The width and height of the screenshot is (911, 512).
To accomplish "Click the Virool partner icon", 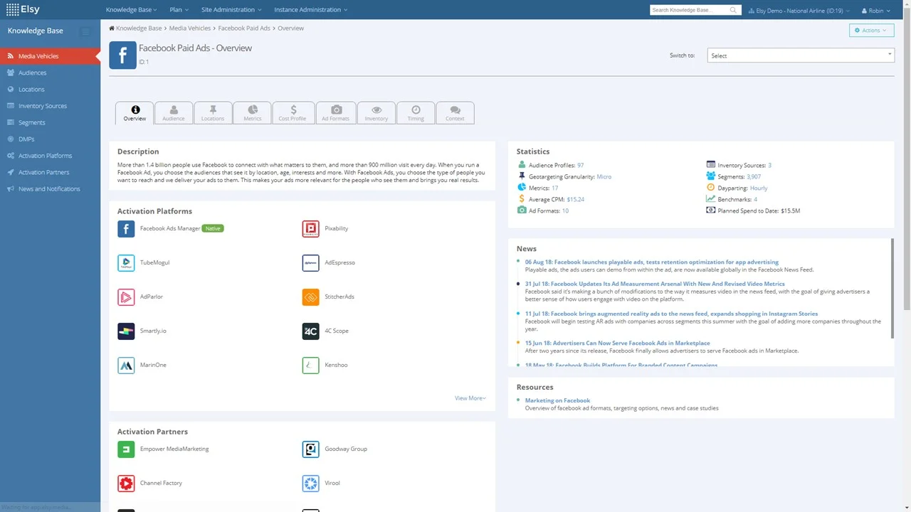I will tap(310, 483).
